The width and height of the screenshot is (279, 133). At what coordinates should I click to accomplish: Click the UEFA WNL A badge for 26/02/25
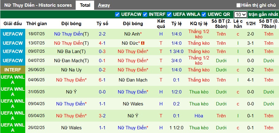13,127
